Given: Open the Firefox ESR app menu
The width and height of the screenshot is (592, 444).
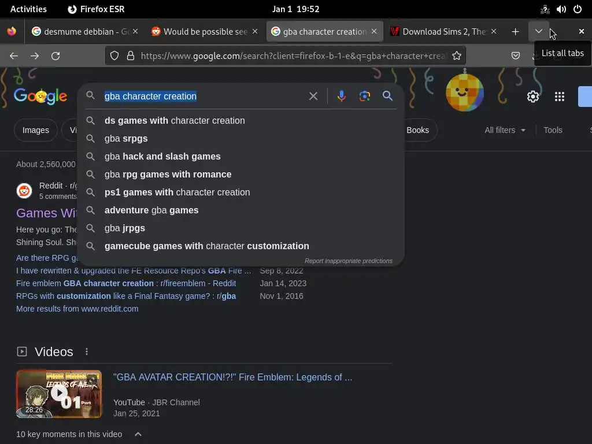Looking at the screenshot, I should click(96, 9).
